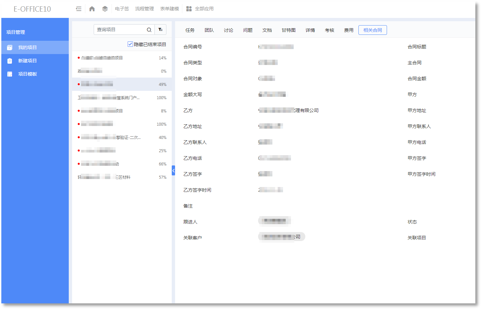The height and width of the screenshot is (310, 482).
Task: Switch to 团队 tab
Action: point(209,30)
